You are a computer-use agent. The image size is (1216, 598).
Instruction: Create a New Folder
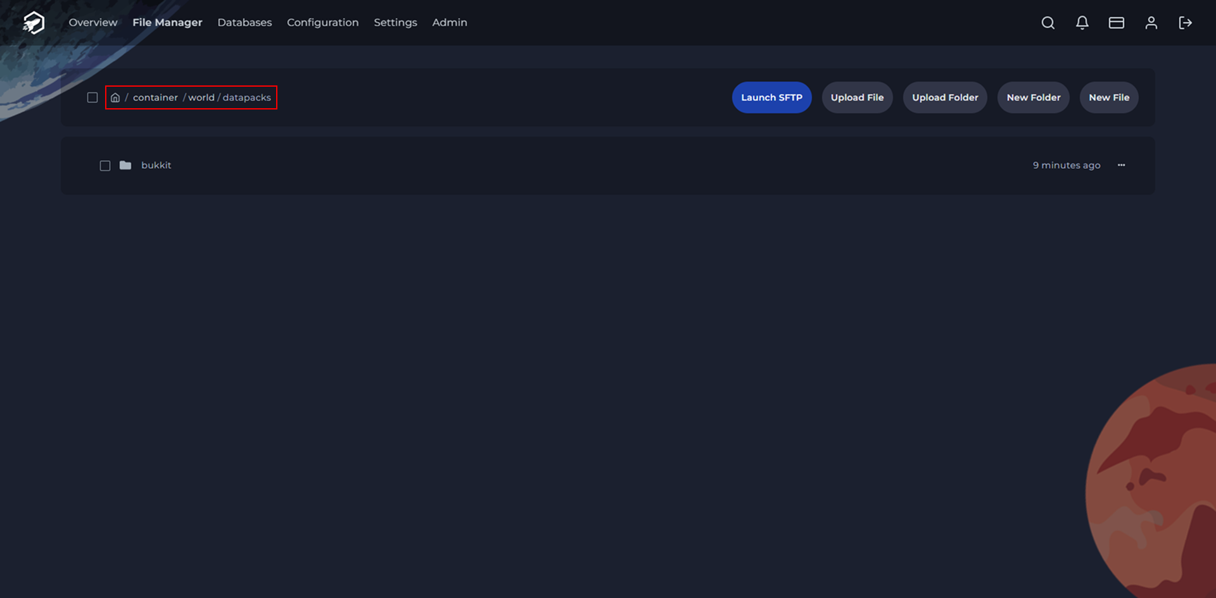coord(1033,97)
